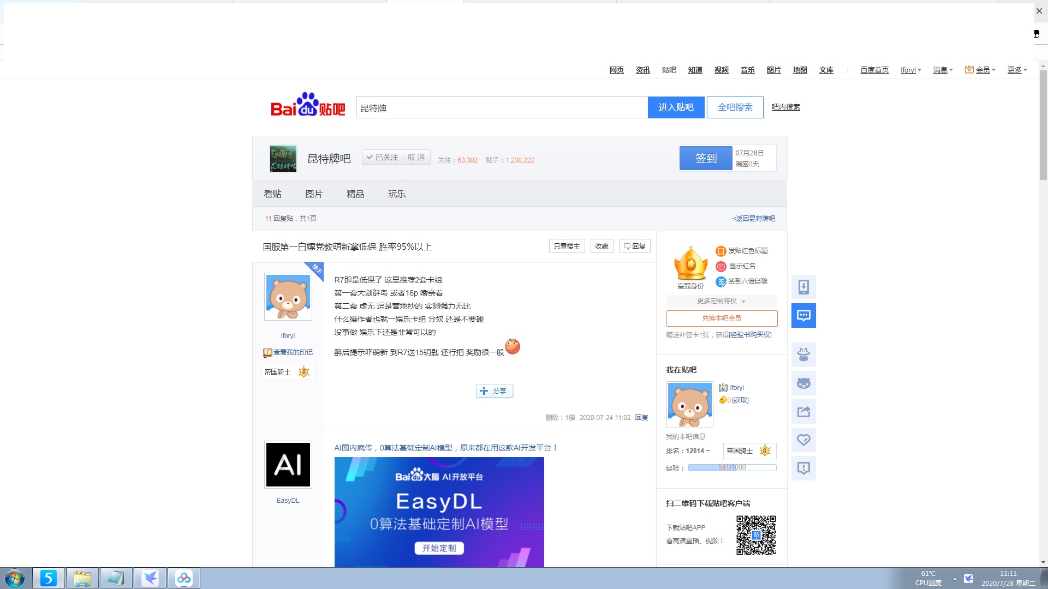Open the 会员 membership dropdown
Screen dimensions: 1048x589
coord(980,70)
